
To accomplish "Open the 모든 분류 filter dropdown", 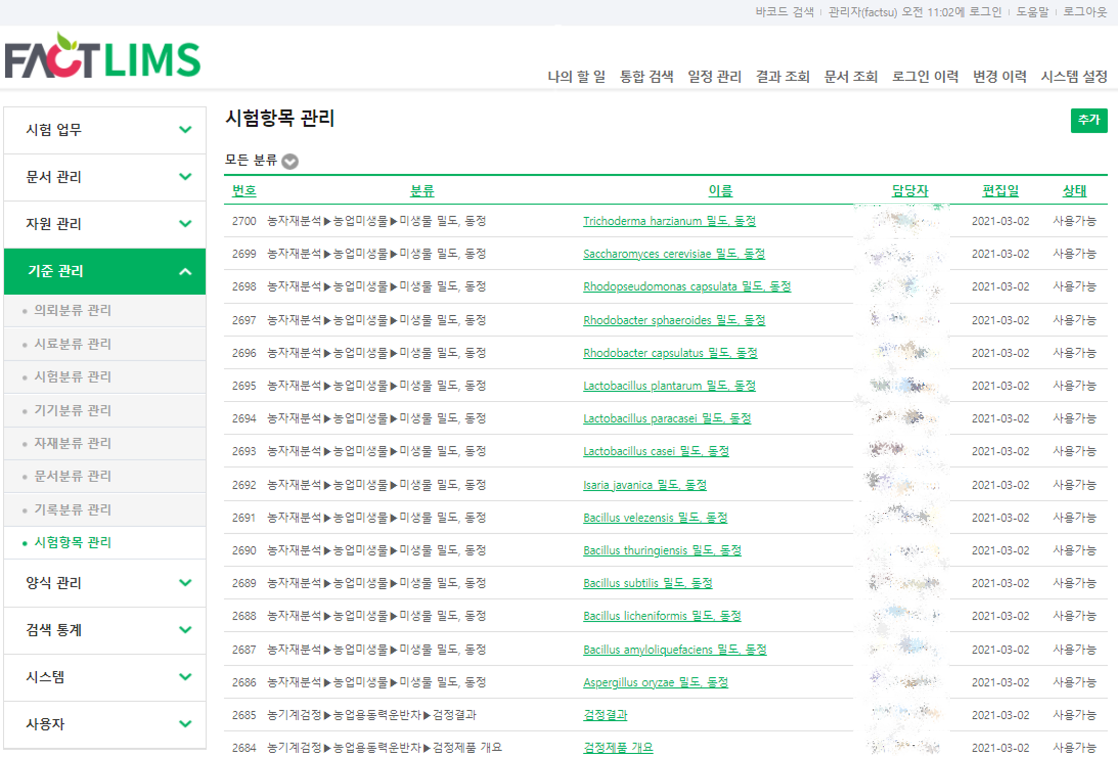I will (x=290, y=161).
